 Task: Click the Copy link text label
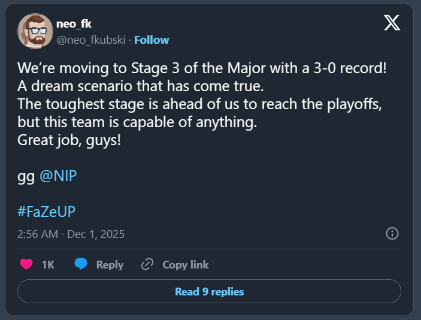point(186,265)
